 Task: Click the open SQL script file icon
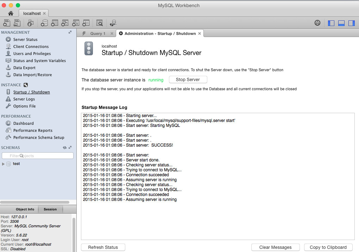17,23
